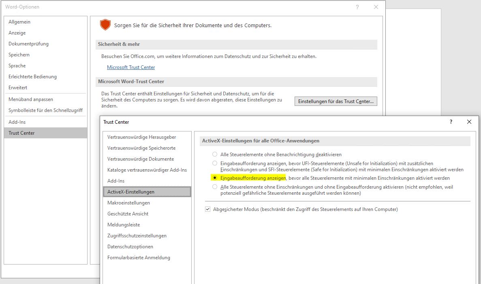Select the highlighted 'Eingabeaufforderung anzeigen' radio button

click(215, 178)
